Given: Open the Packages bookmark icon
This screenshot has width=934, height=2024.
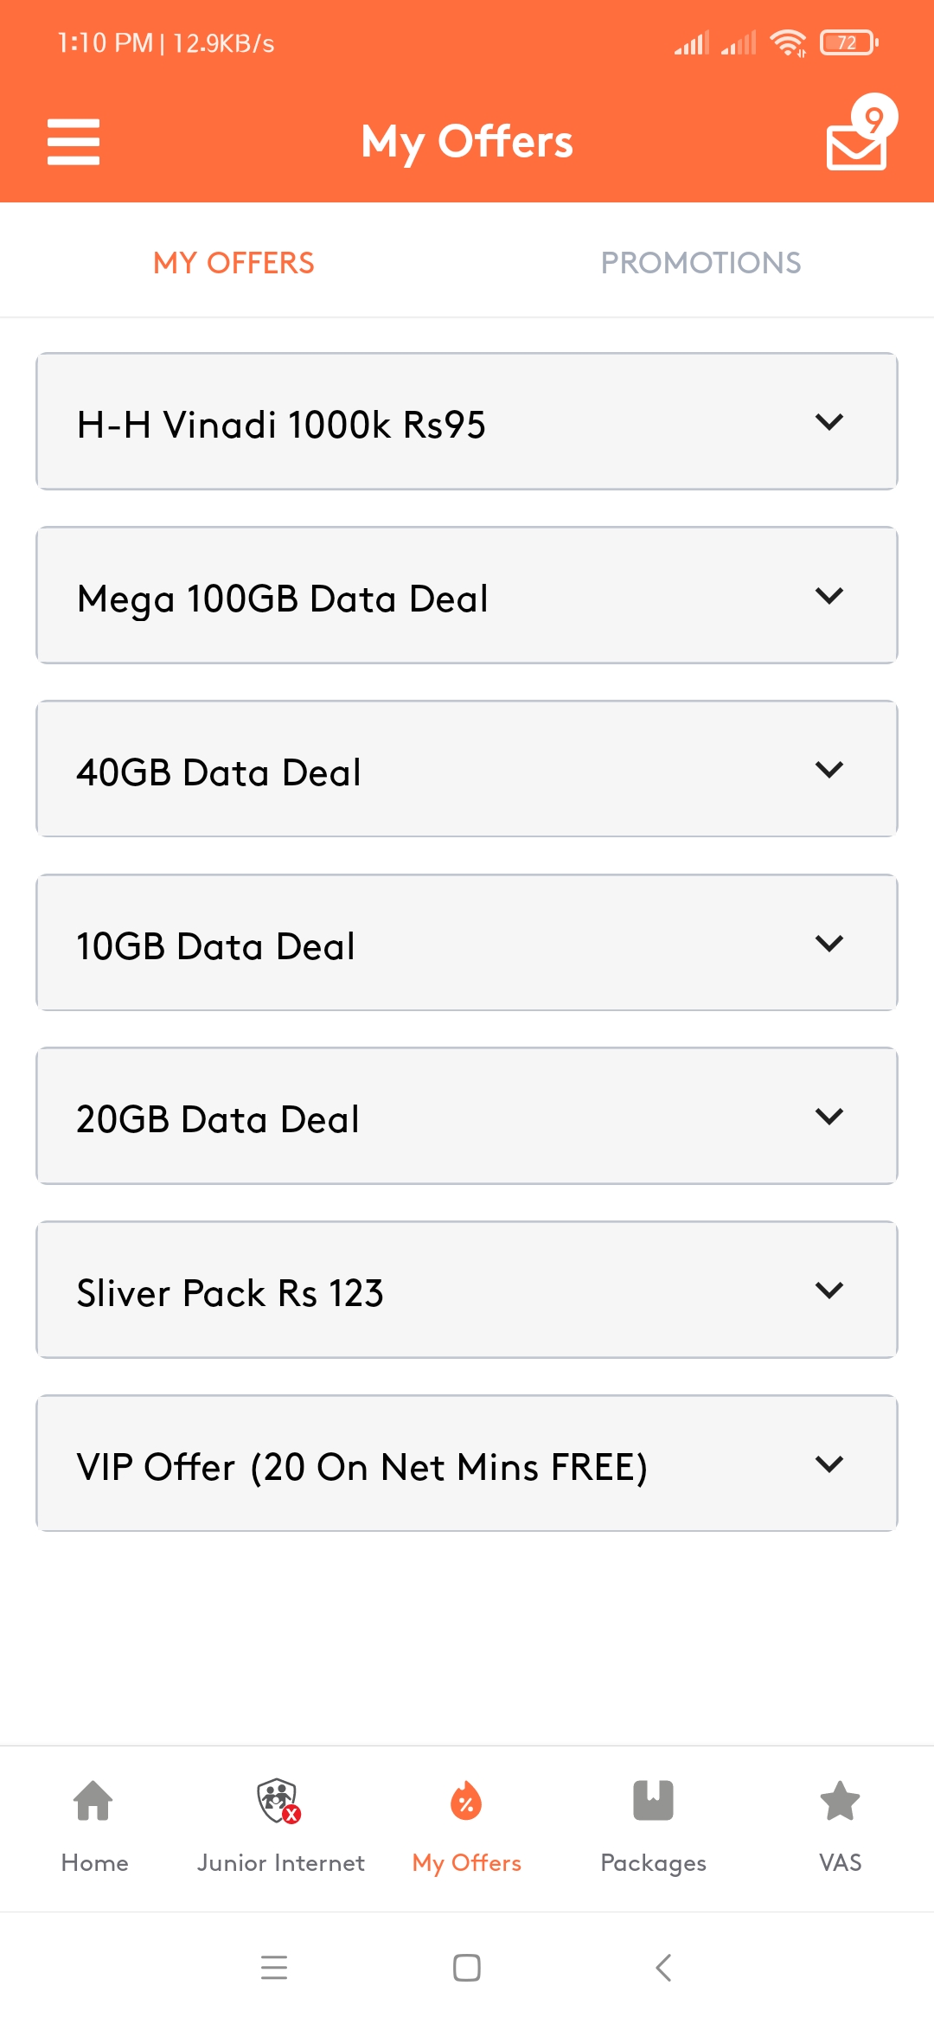Looking at the screenshot, I should point(653,1801).
